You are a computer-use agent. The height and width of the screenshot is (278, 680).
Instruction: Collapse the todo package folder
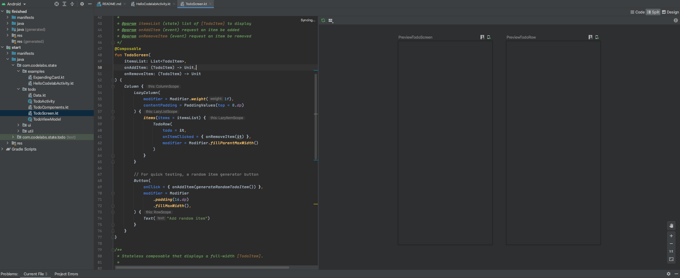tap(19, 89)
